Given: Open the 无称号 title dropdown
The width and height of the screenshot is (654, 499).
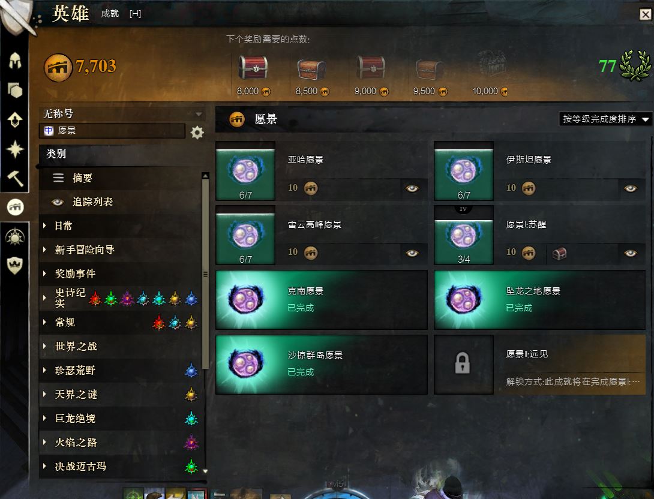Looking at the screenshot, I should tap(122, 113).
